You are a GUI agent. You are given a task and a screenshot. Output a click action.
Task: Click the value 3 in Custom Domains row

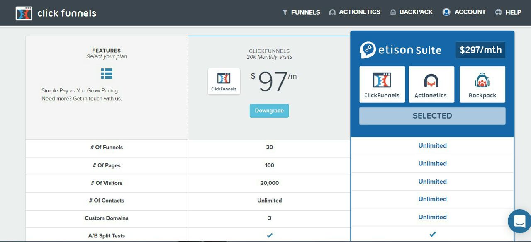point(270,218)
